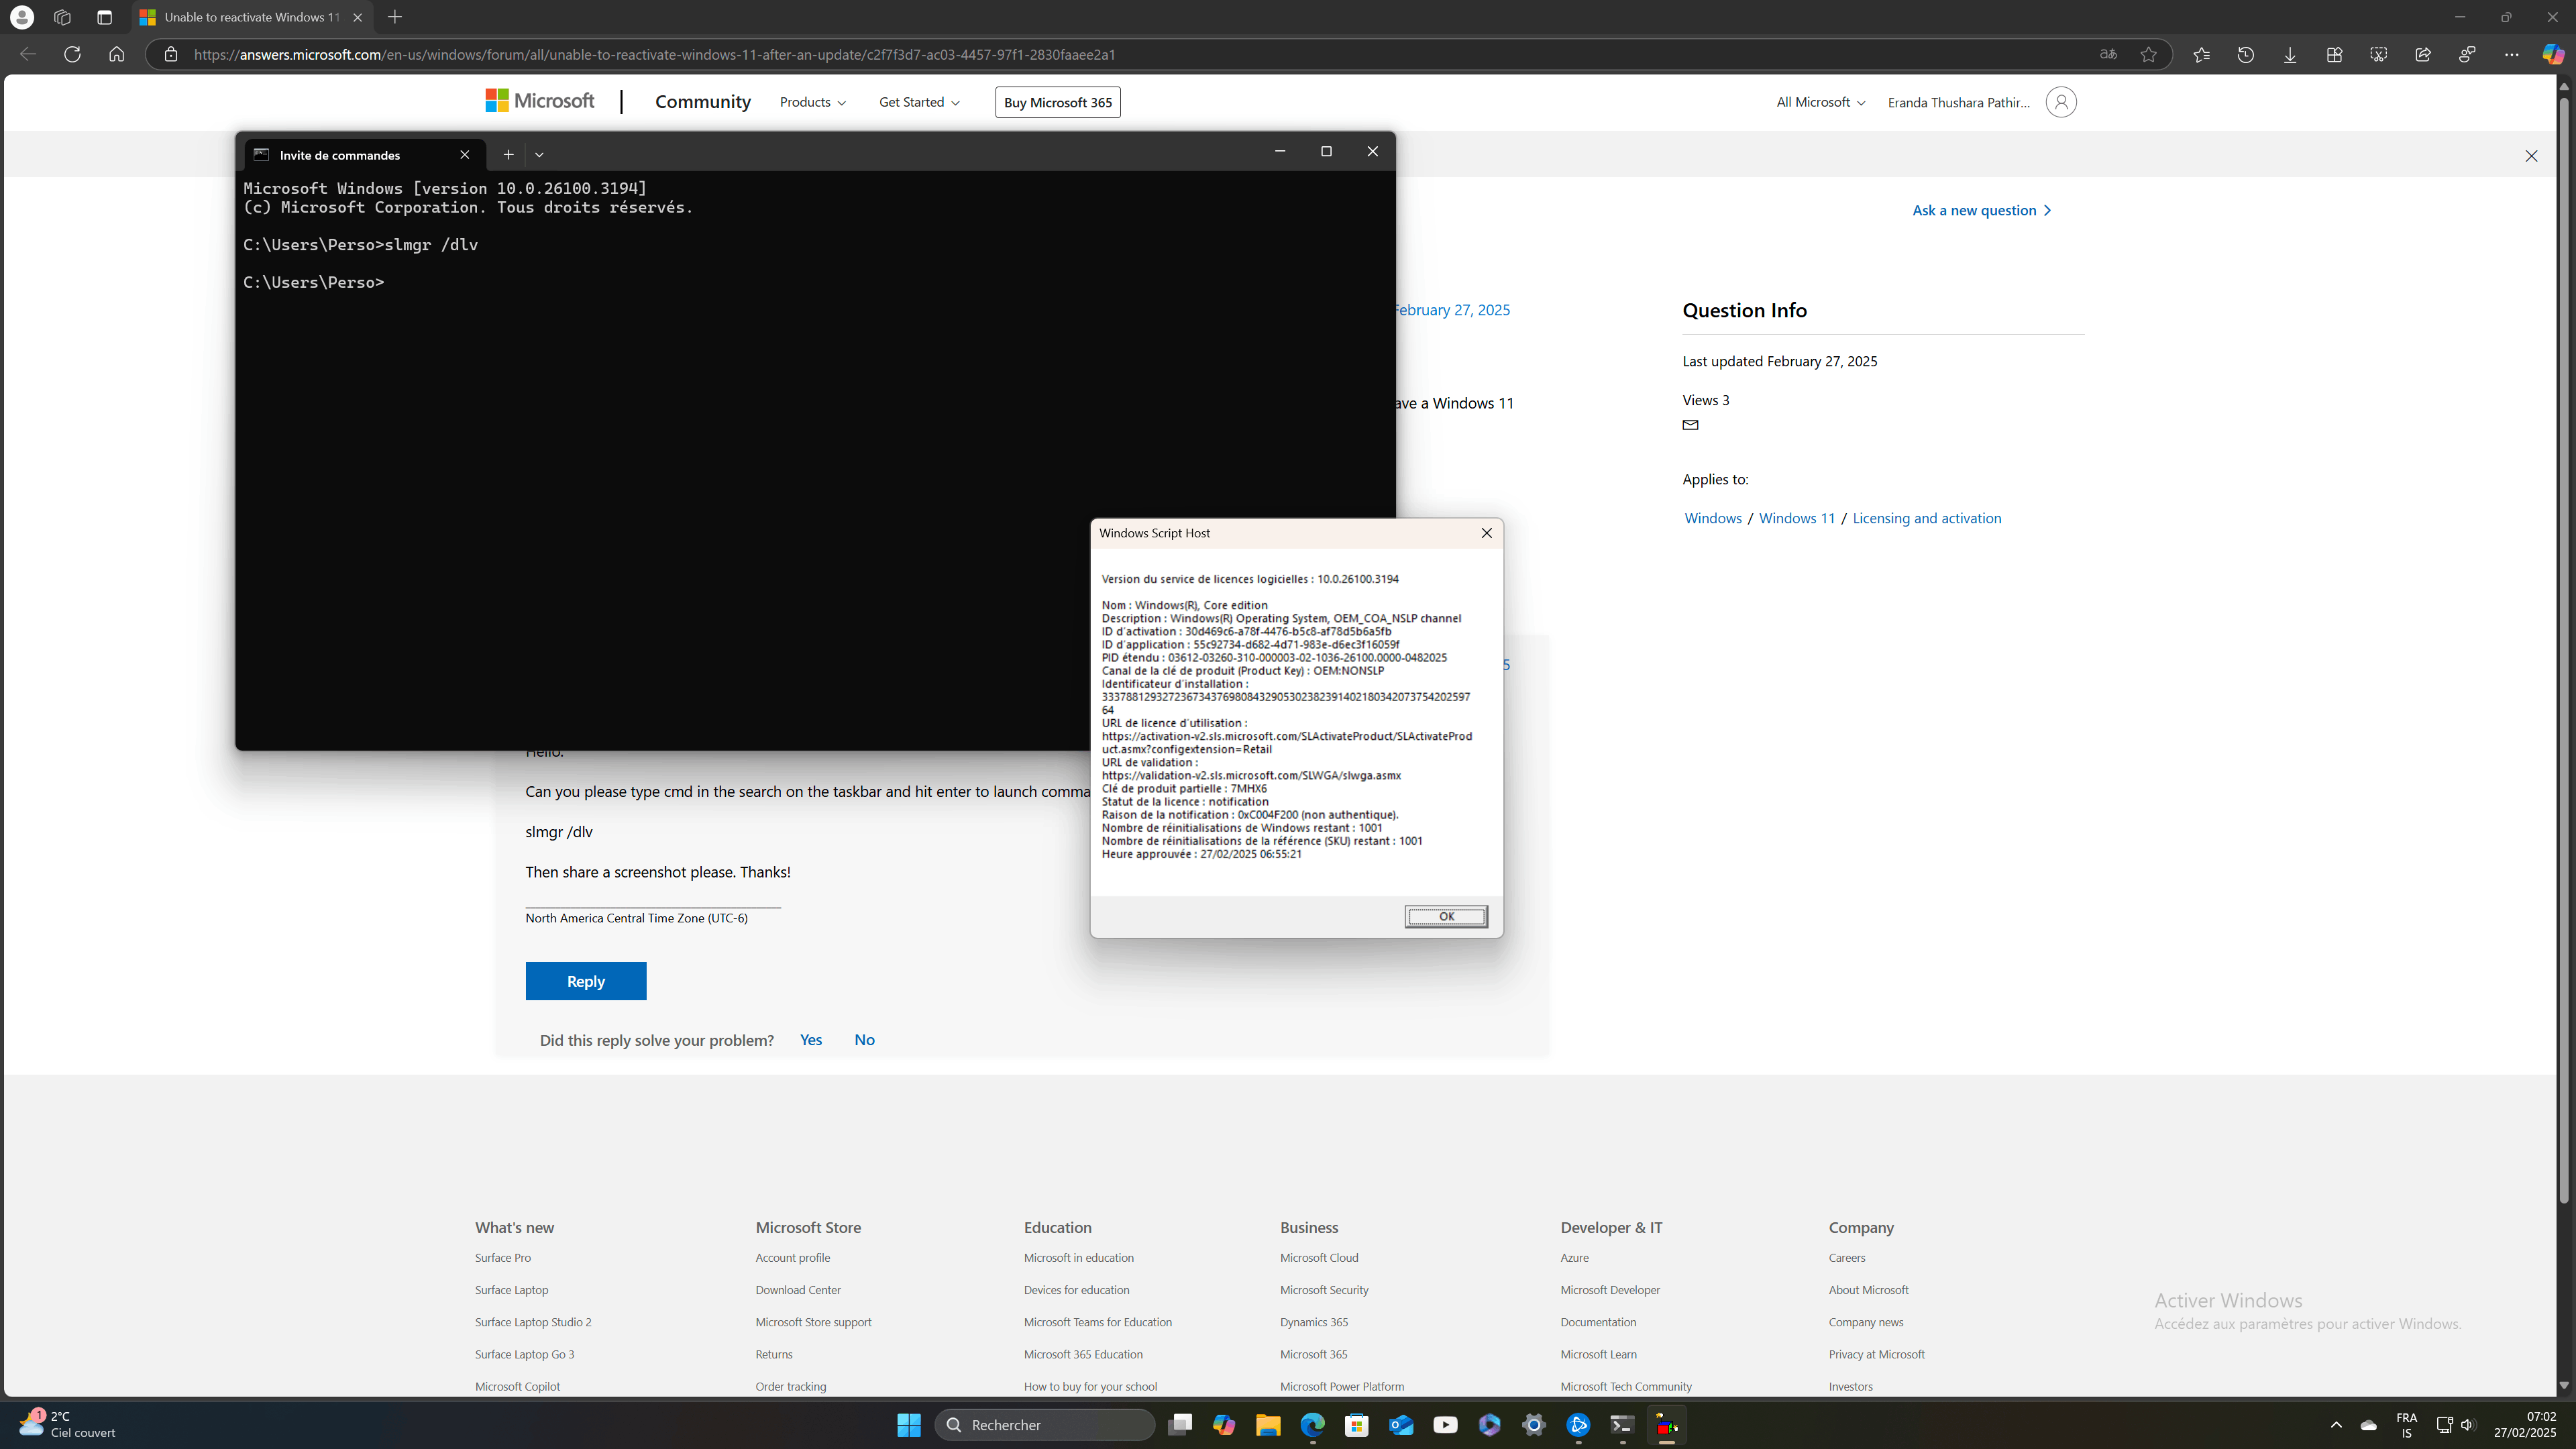
Task: Click Buy Microsoft 365 button
Action: pos(1058,102)
